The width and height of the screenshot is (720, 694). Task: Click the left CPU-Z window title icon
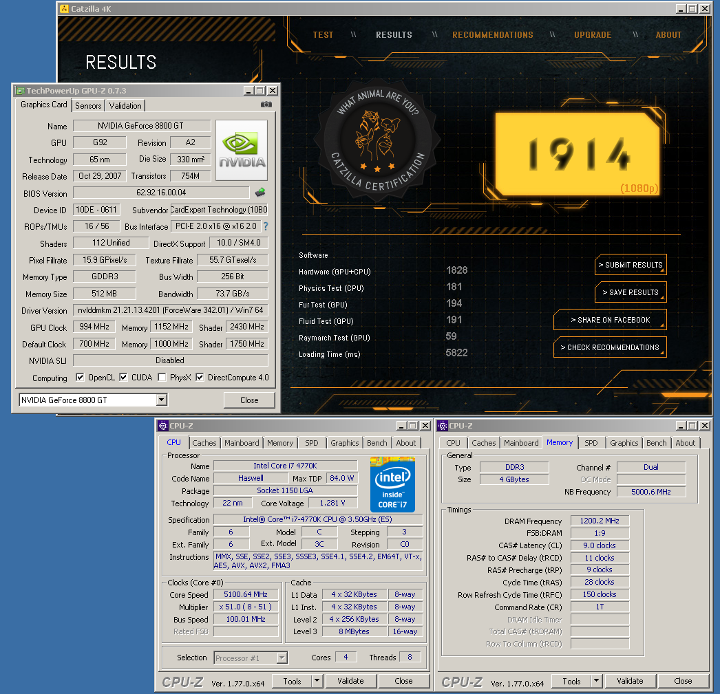163,426
